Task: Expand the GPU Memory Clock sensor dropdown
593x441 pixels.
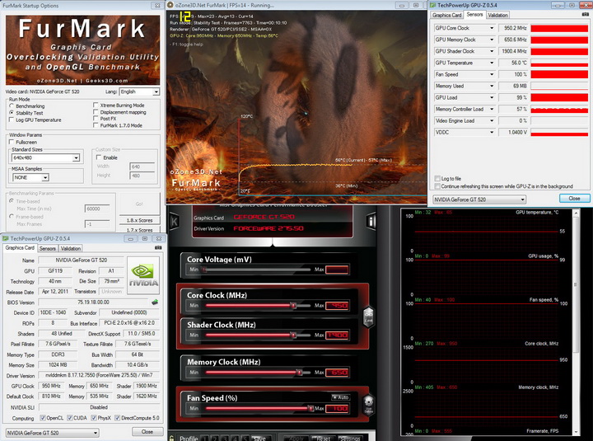Action: [x=492, y=40]
